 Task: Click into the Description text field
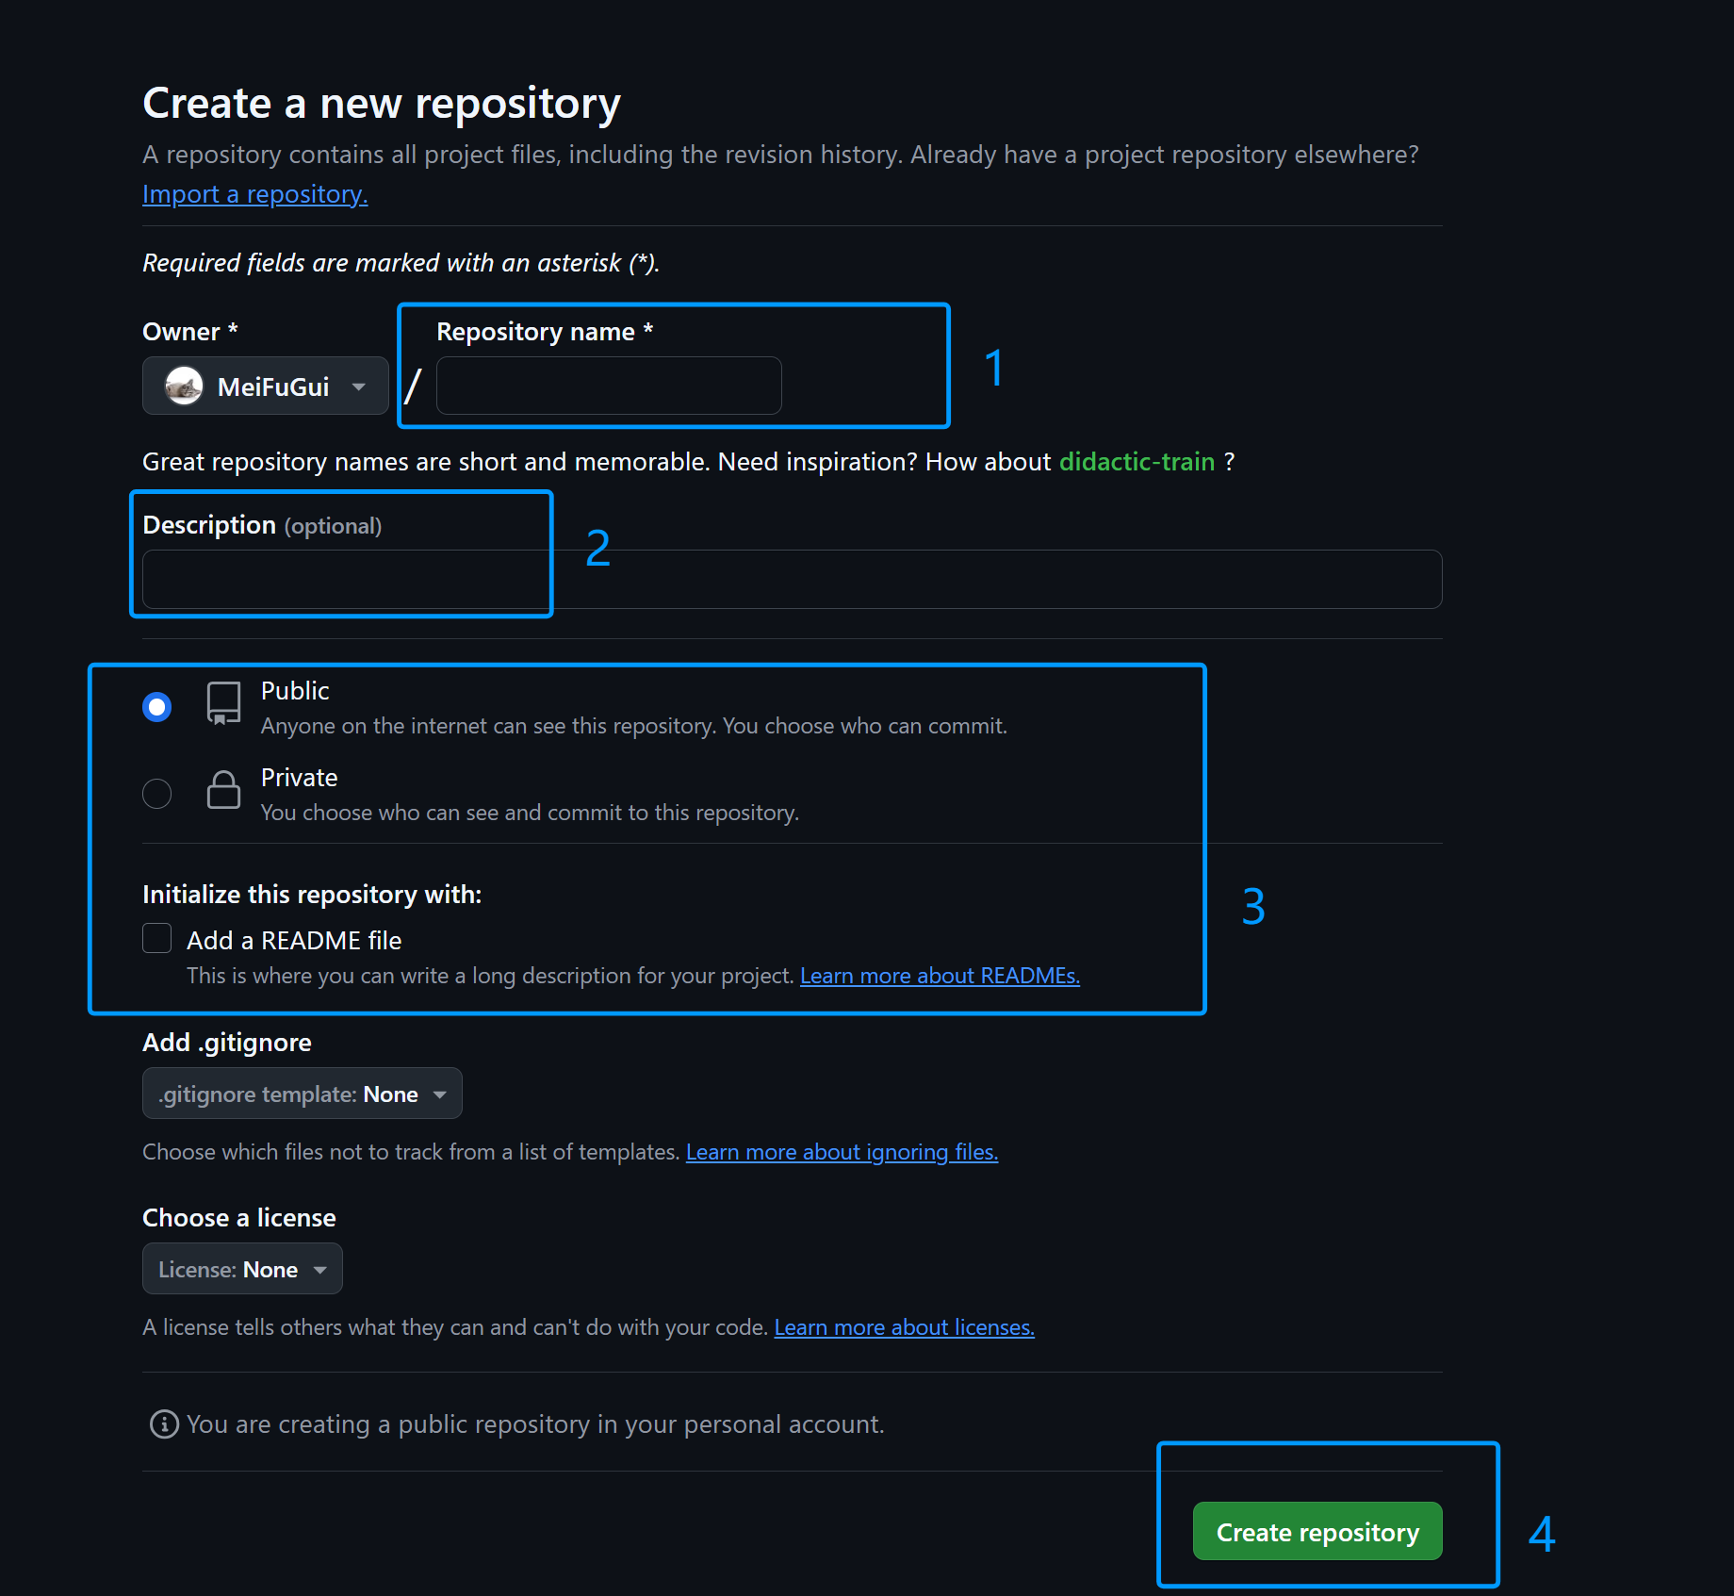(x=792, y=580)
